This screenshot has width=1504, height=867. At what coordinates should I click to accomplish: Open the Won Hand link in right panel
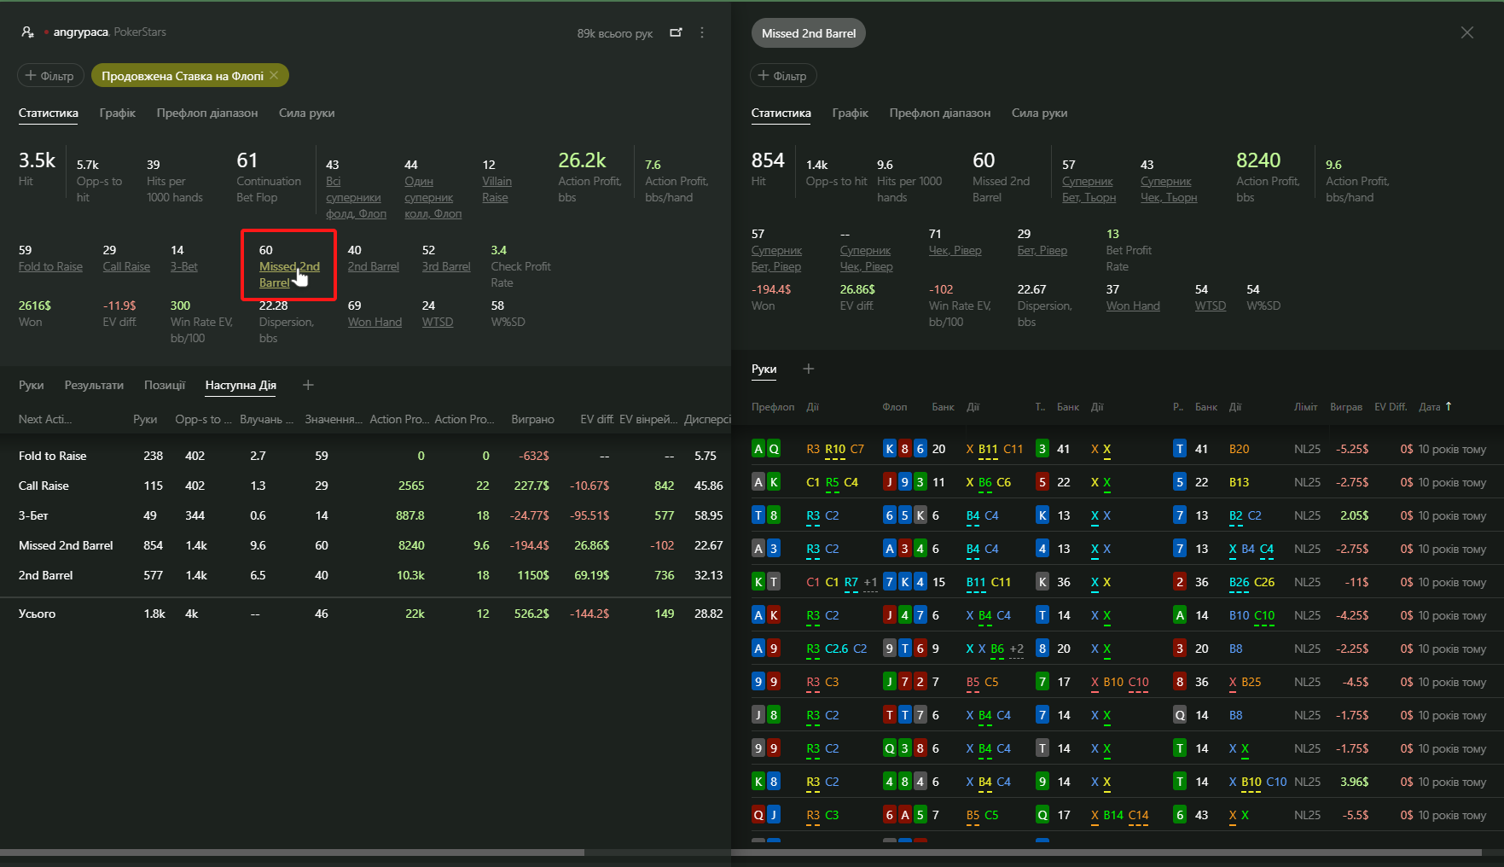(1133, 305)
